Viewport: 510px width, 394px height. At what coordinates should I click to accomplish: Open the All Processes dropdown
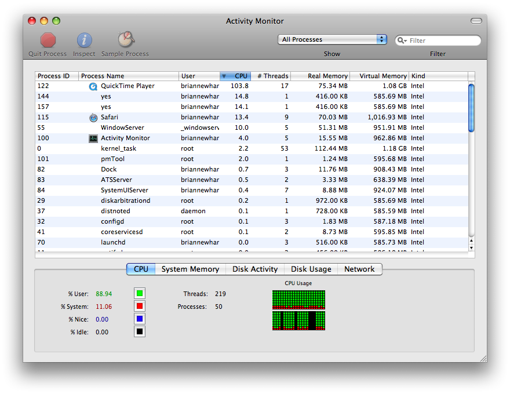[x=332, y=39]
